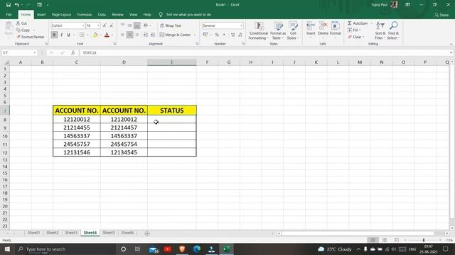Apply the red Font Color A
Image resolution: width=455 pixels, height=255 pixels.
click(107, 35)
